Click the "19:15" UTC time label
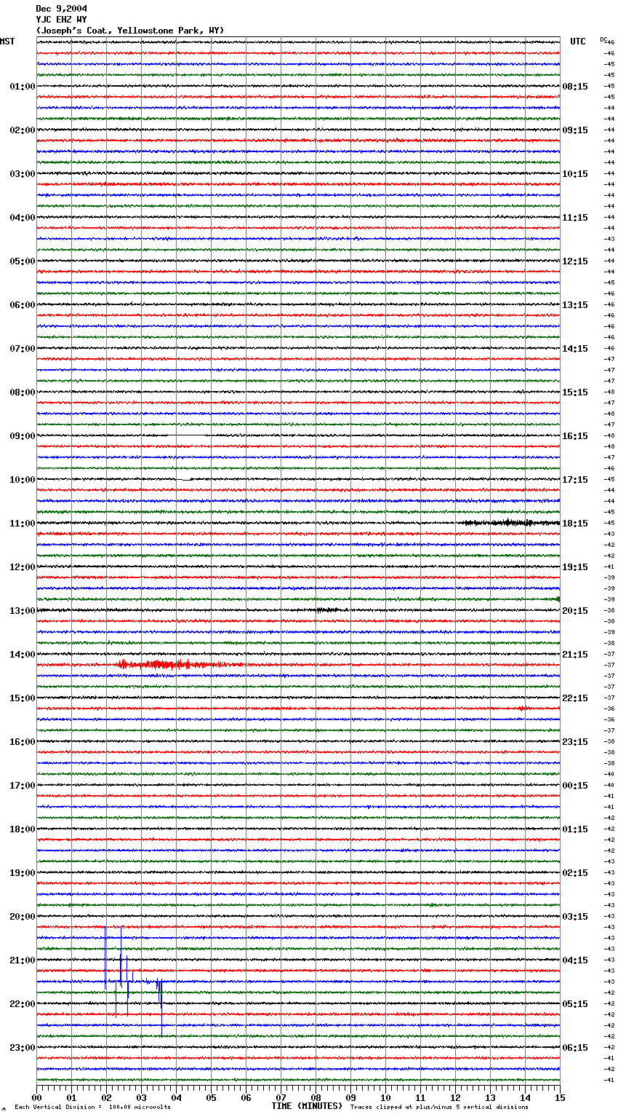This screenshot has height=1117, width=618. (575, 567)
